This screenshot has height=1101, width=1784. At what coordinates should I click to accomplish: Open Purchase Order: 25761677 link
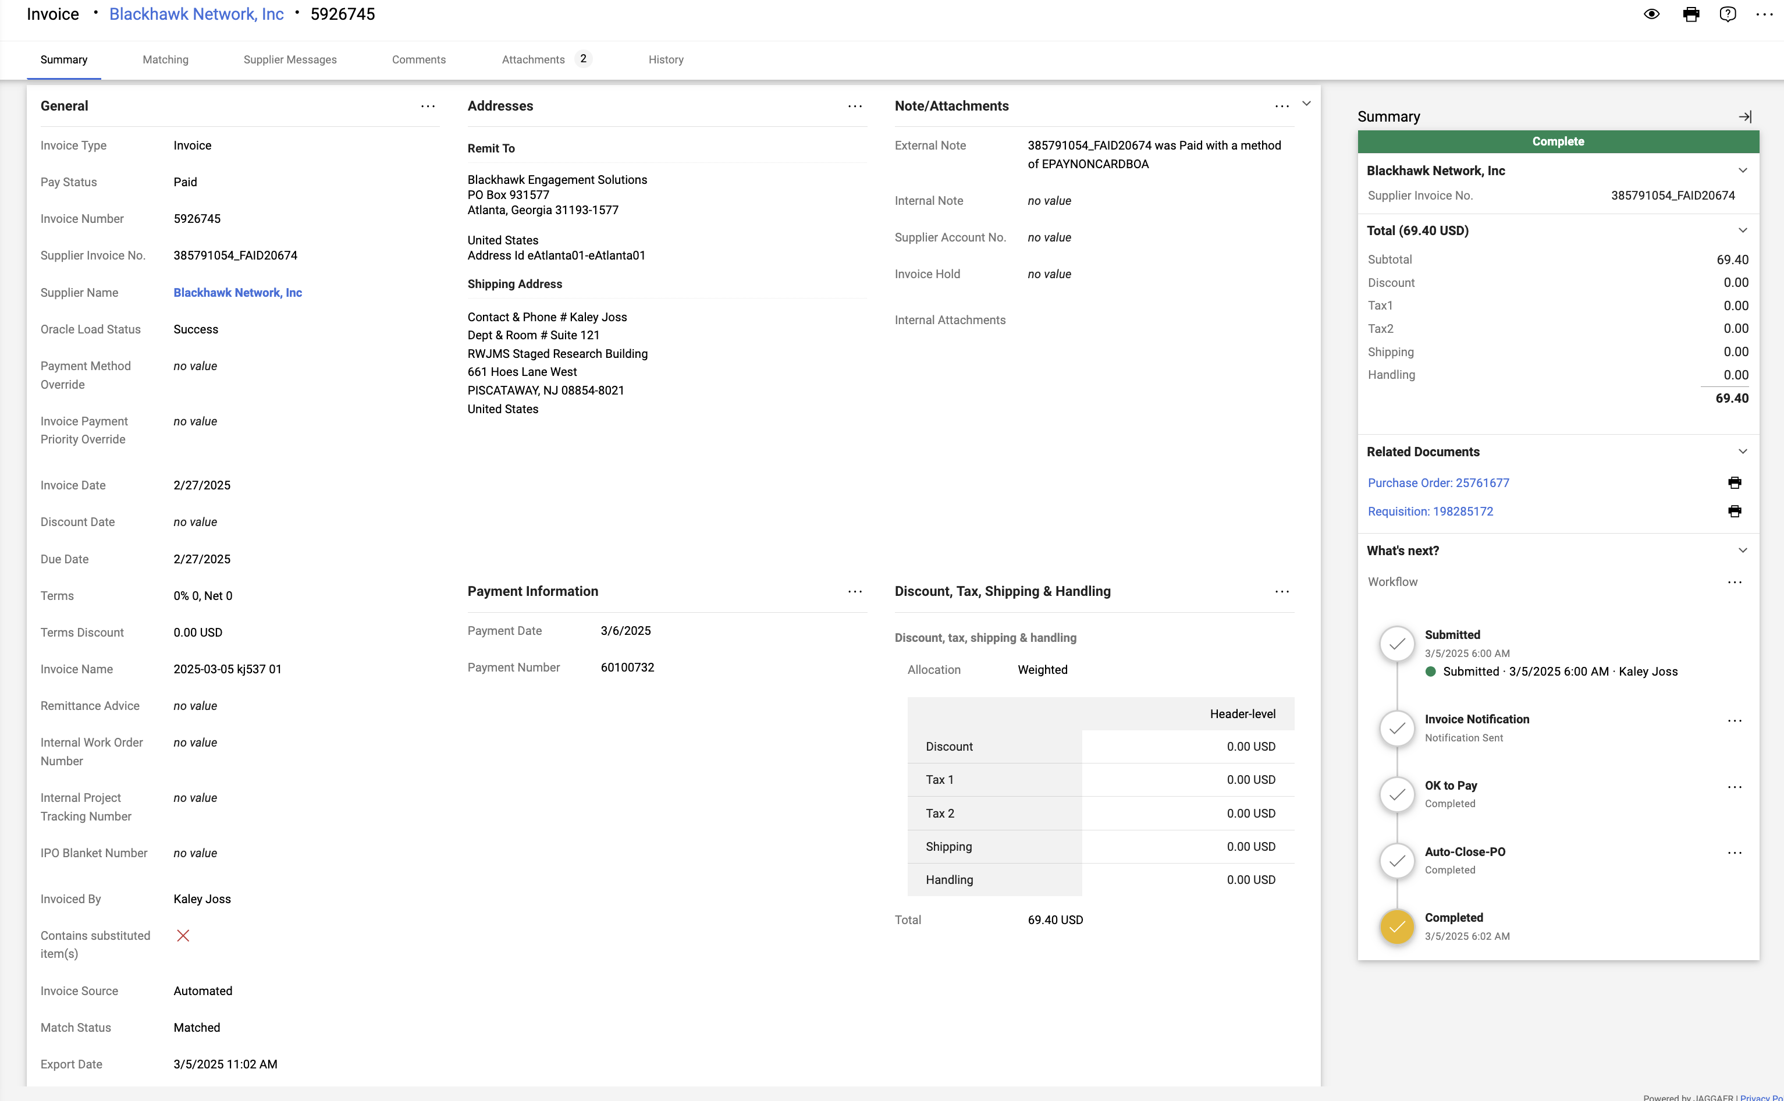click(x=1438, y=483)
